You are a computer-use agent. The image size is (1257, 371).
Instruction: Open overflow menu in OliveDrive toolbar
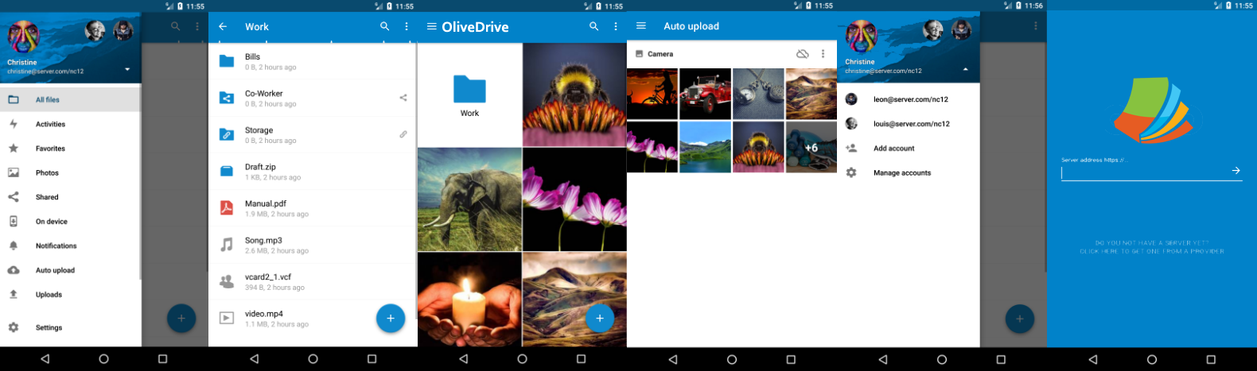tap(616, 26)
